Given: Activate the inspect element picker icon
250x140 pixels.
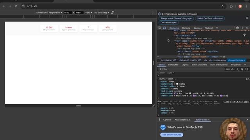Looking at the screenshot, I should click(160, 28).
